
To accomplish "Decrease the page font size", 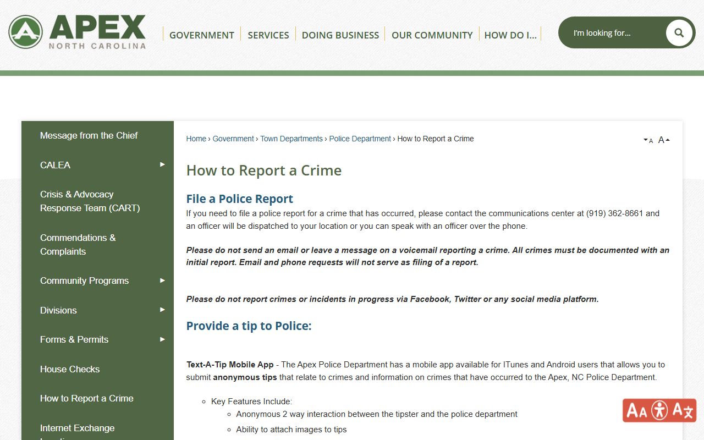I will [648, 140].
